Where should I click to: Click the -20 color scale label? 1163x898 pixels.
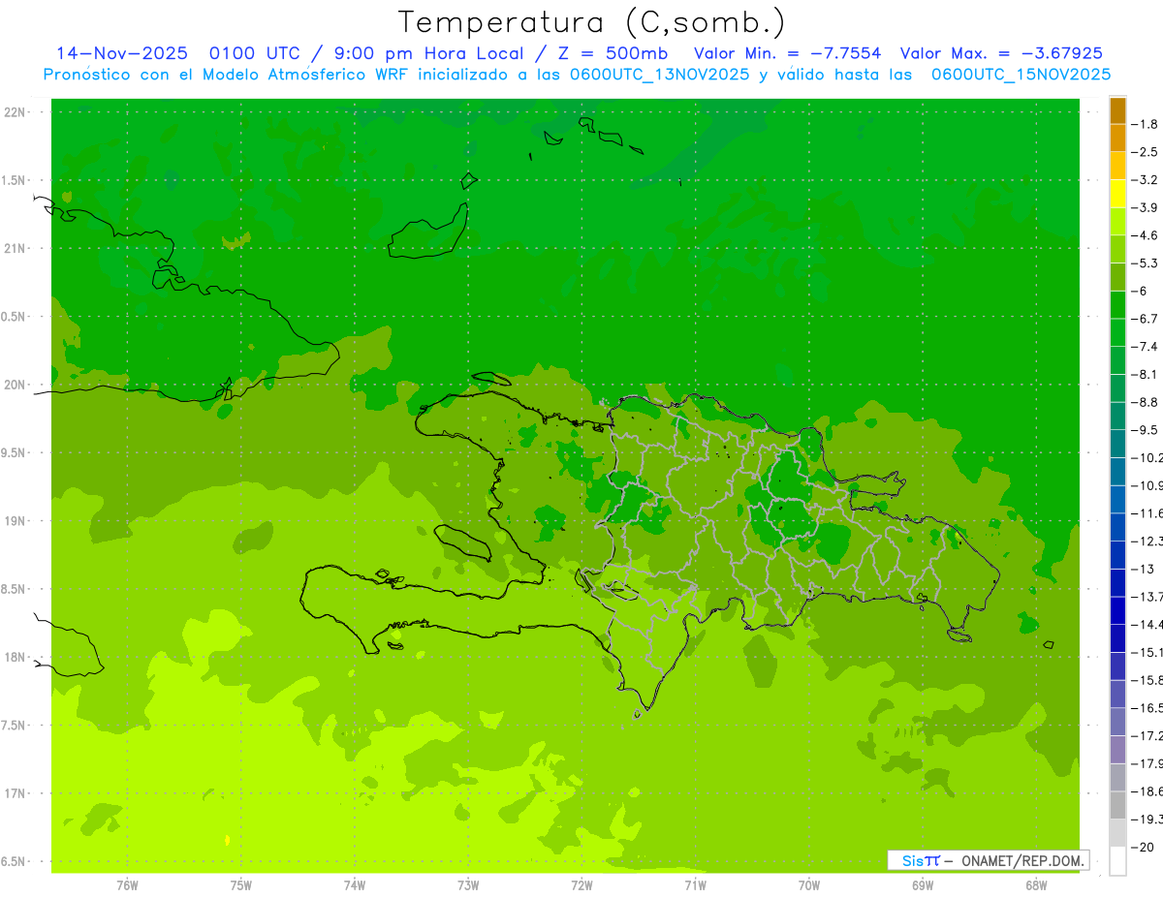tap(1142, 847)
